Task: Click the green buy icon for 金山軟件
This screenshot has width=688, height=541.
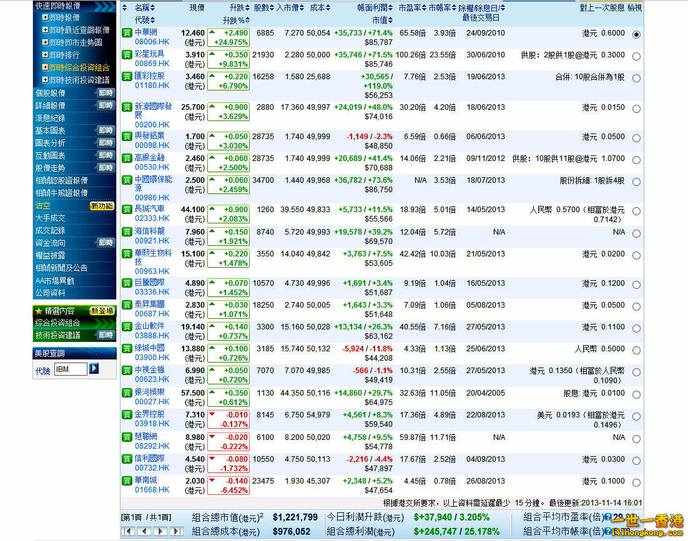Action: coord(127,326)
